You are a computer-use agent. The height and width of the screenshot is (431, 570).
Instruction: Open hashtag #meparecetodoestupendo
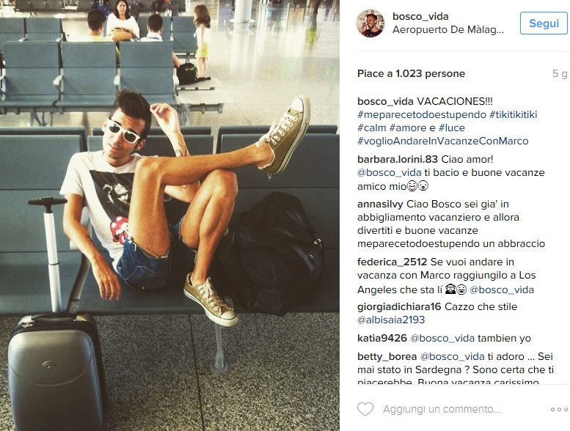[x=422, y=115]
